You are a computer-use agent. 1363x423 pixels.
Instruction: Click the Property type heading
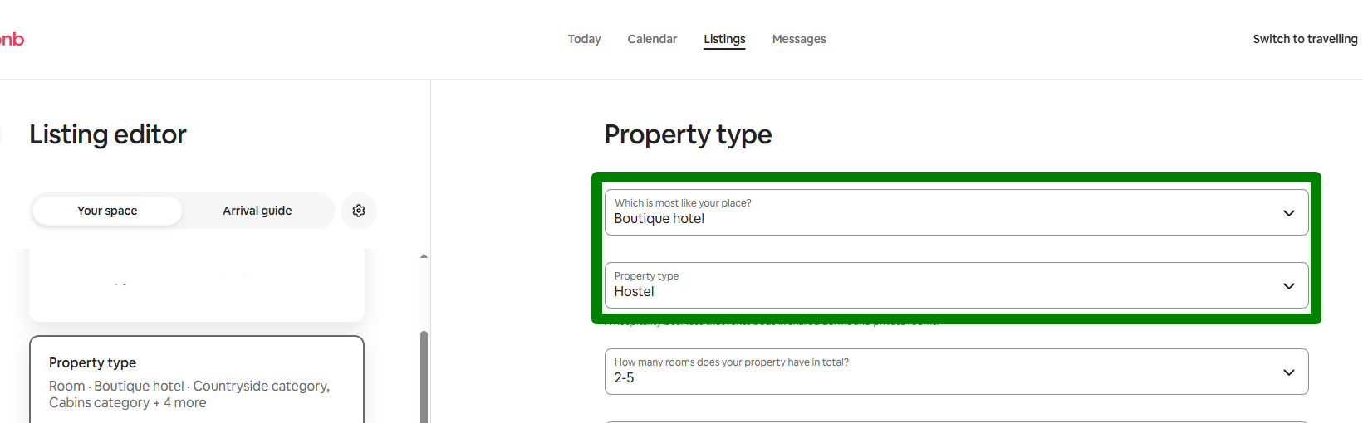pos(688,134)
